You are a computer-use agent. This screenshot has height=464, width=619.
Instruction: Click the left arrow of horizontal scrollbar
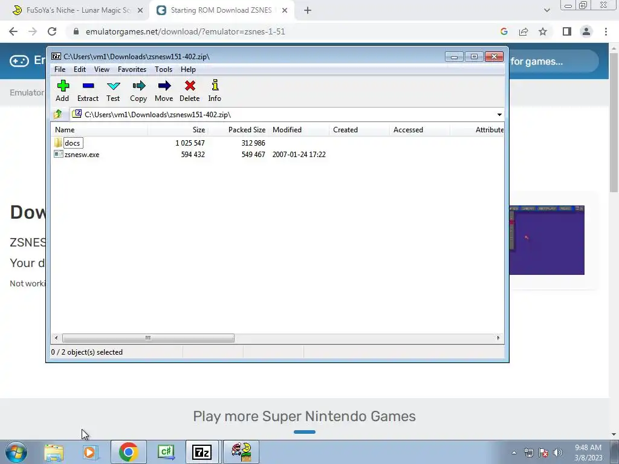[56, 338]
